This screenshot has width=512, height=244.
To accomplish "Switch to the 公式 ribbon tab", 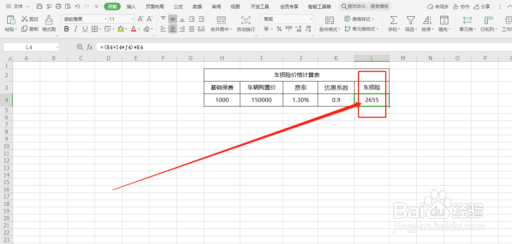I will point(178,6).
